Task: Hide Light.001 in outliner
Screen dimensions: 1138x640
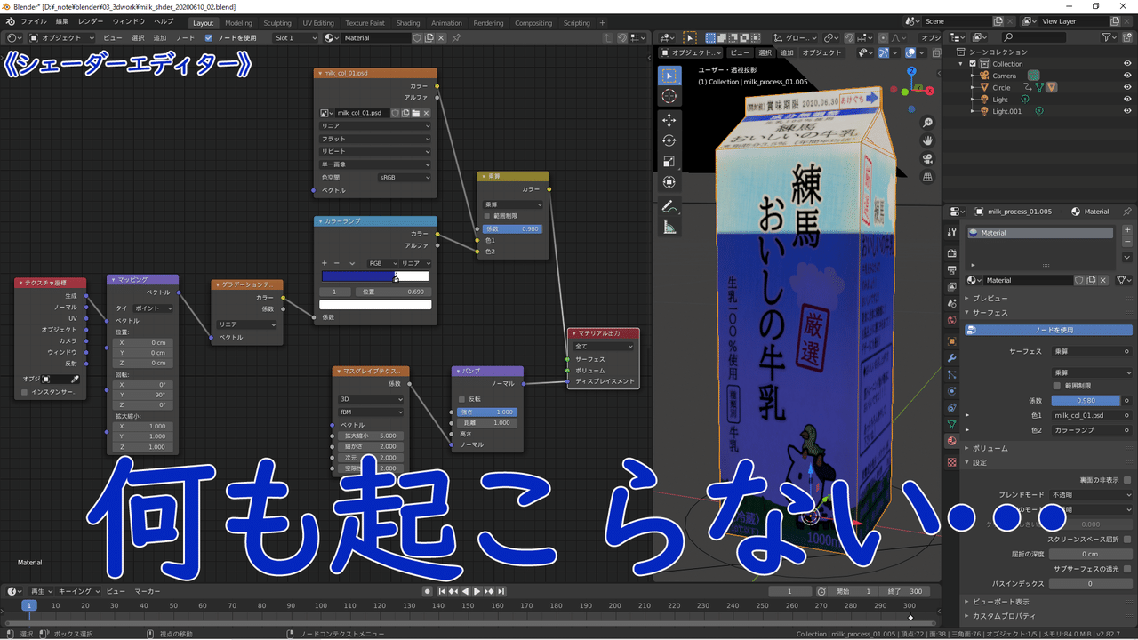Action: pos(1127,111)
